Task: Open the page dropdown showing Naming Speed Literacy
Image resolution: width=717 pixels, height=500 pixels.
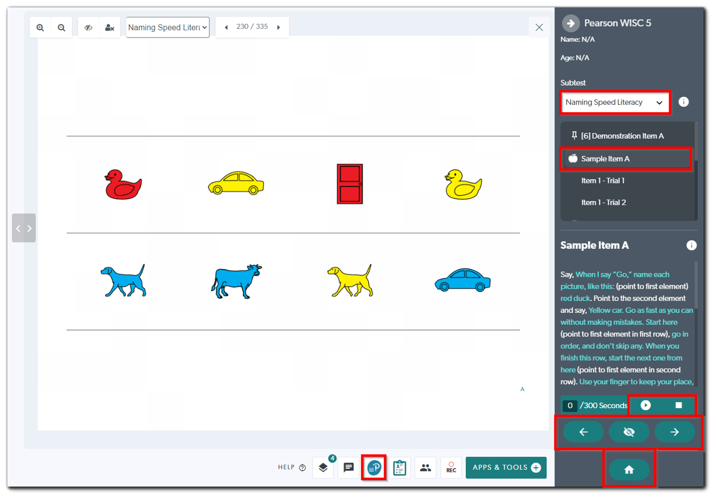Action: coord(167,27)
